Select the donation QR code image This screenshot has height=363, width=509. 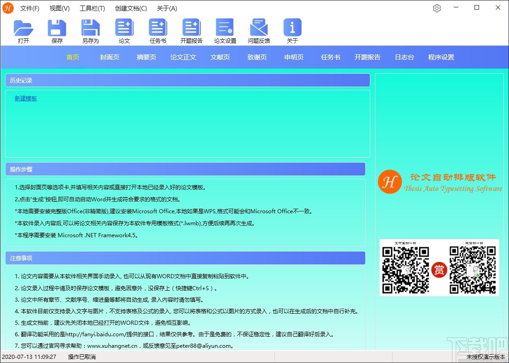click(439, 268)
